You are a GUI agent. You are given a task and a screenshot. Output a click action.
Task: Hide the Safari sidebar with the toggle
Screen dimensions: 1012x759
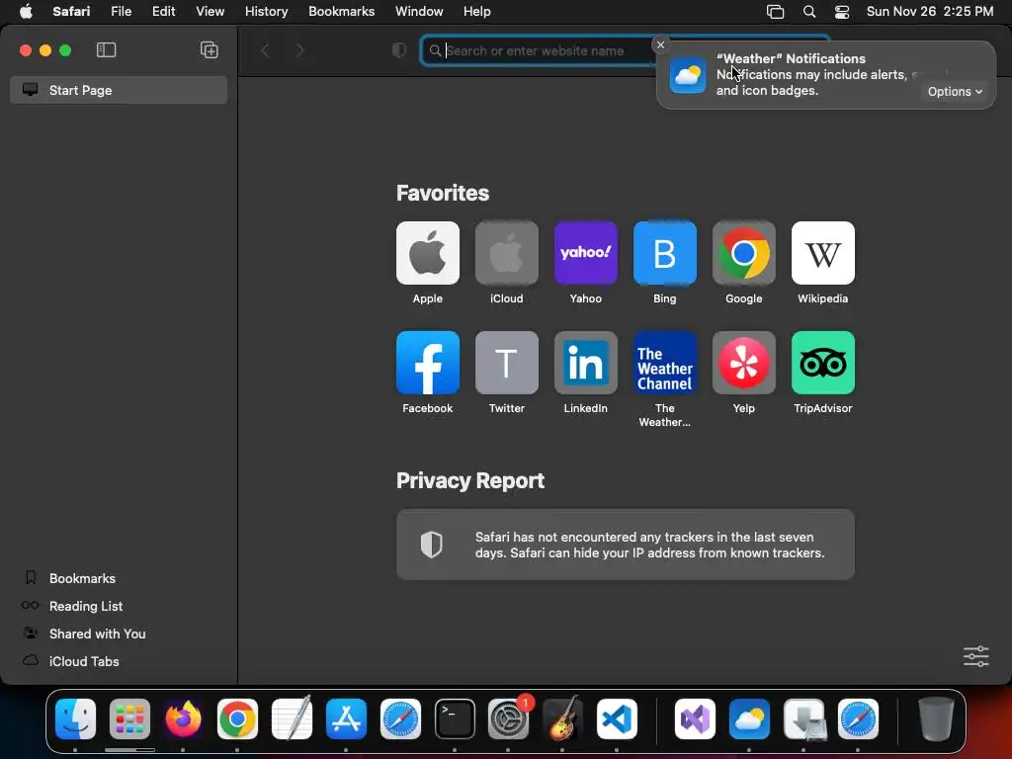pos(106,50)
